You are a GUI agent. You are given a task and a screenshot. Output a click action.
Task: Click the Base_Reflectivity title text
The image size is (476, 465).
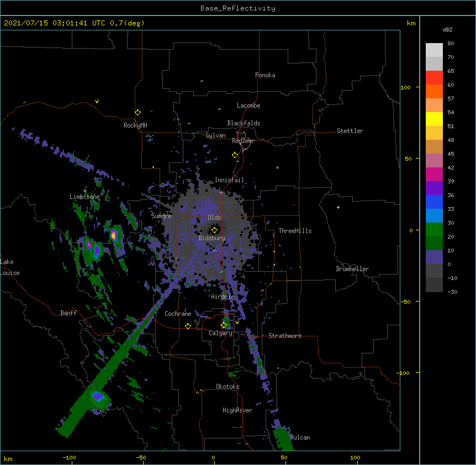pos(238,8)
